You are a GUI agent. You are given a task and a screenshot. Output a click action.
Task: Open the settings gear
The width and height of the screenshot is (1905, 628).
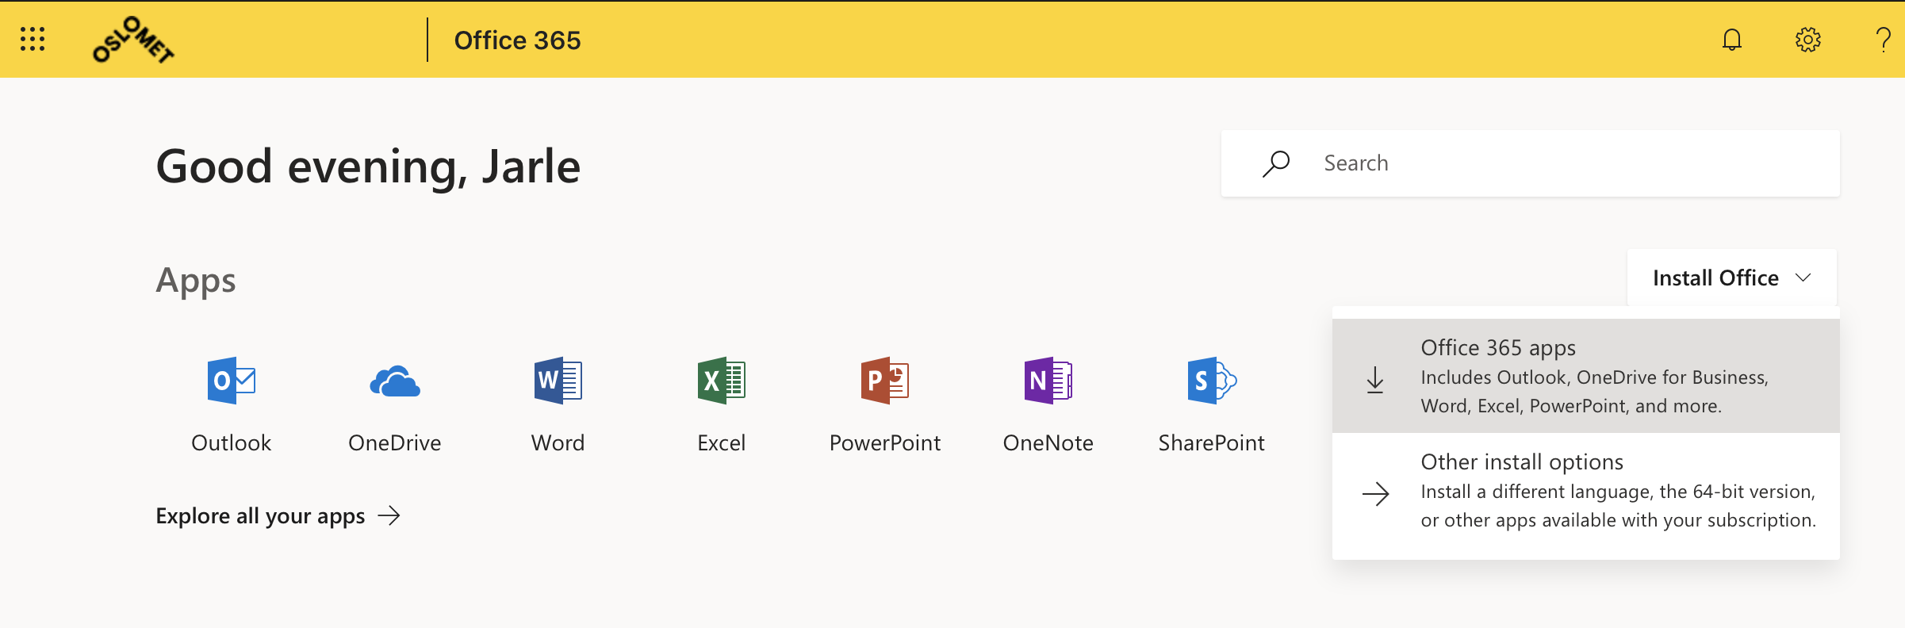[1808, 39]
